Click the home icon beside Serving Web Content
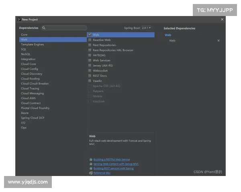This screenshot has height=192, width=241. (x=91, y=164)
